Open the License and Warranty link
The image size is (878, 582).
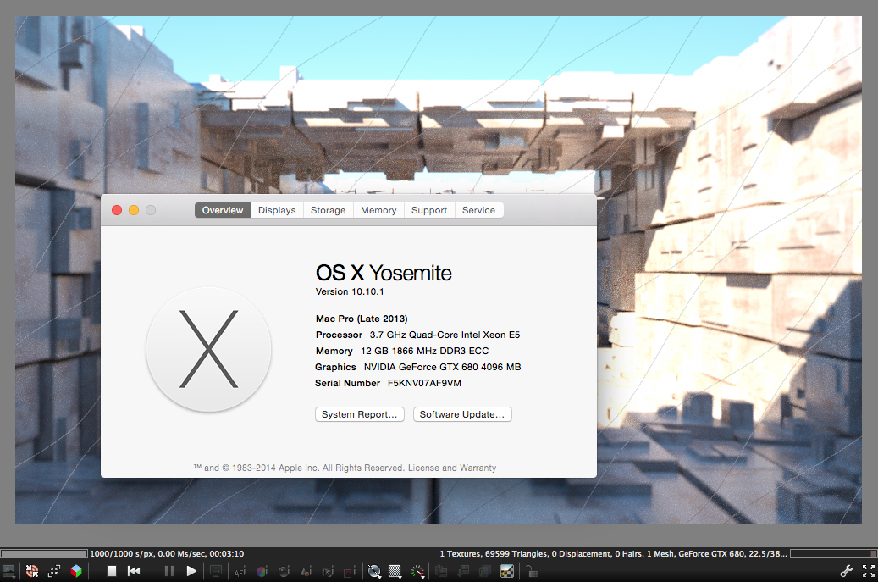click(452, 468)
